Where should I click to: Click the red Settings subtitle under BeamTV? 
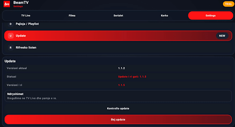point(18,6)
